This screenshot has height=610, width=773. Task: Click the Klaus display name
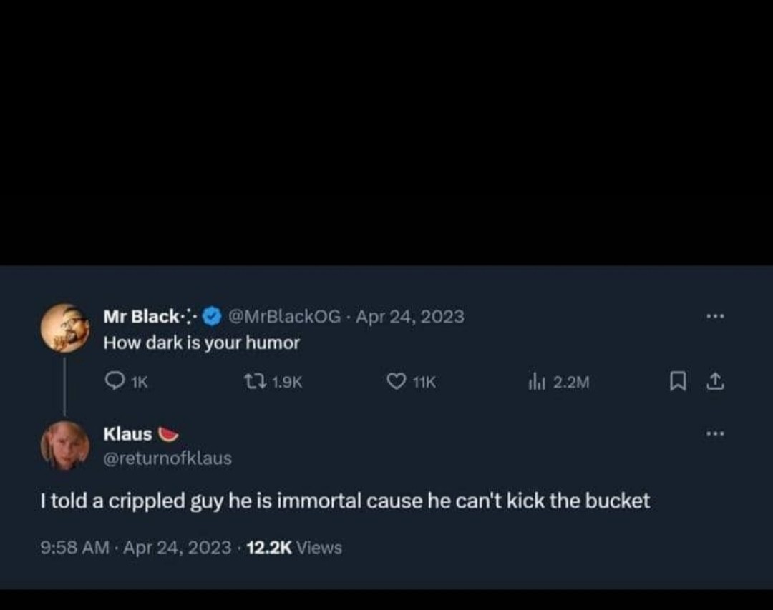point(127,434)
